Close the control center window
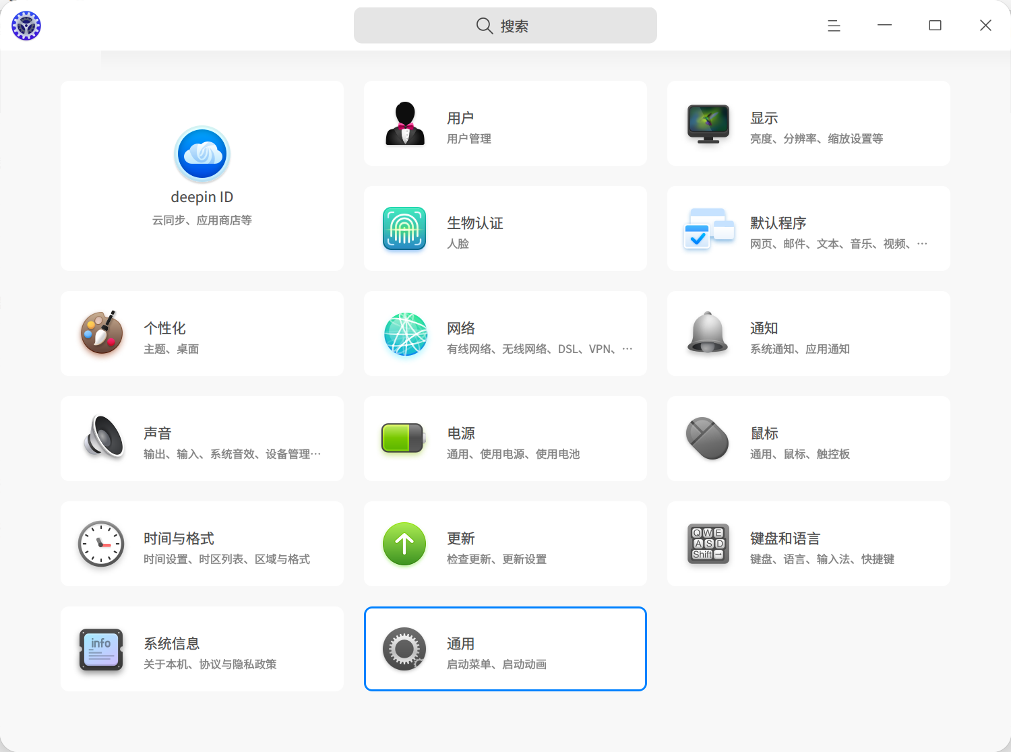The height and width of the screenshot is (752, 1011). tap(985, 26)
